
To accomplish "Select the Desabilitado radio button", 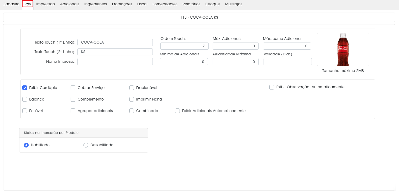I will (86, 145).
